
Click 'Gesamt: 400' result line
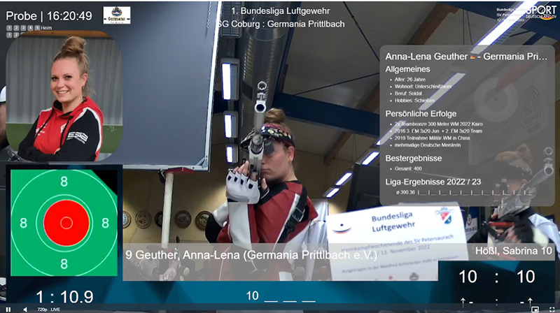408,168
